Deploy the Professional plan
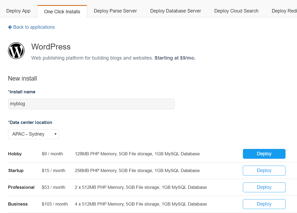The width and height of the screenshot is (297, 213). point(264,187)
